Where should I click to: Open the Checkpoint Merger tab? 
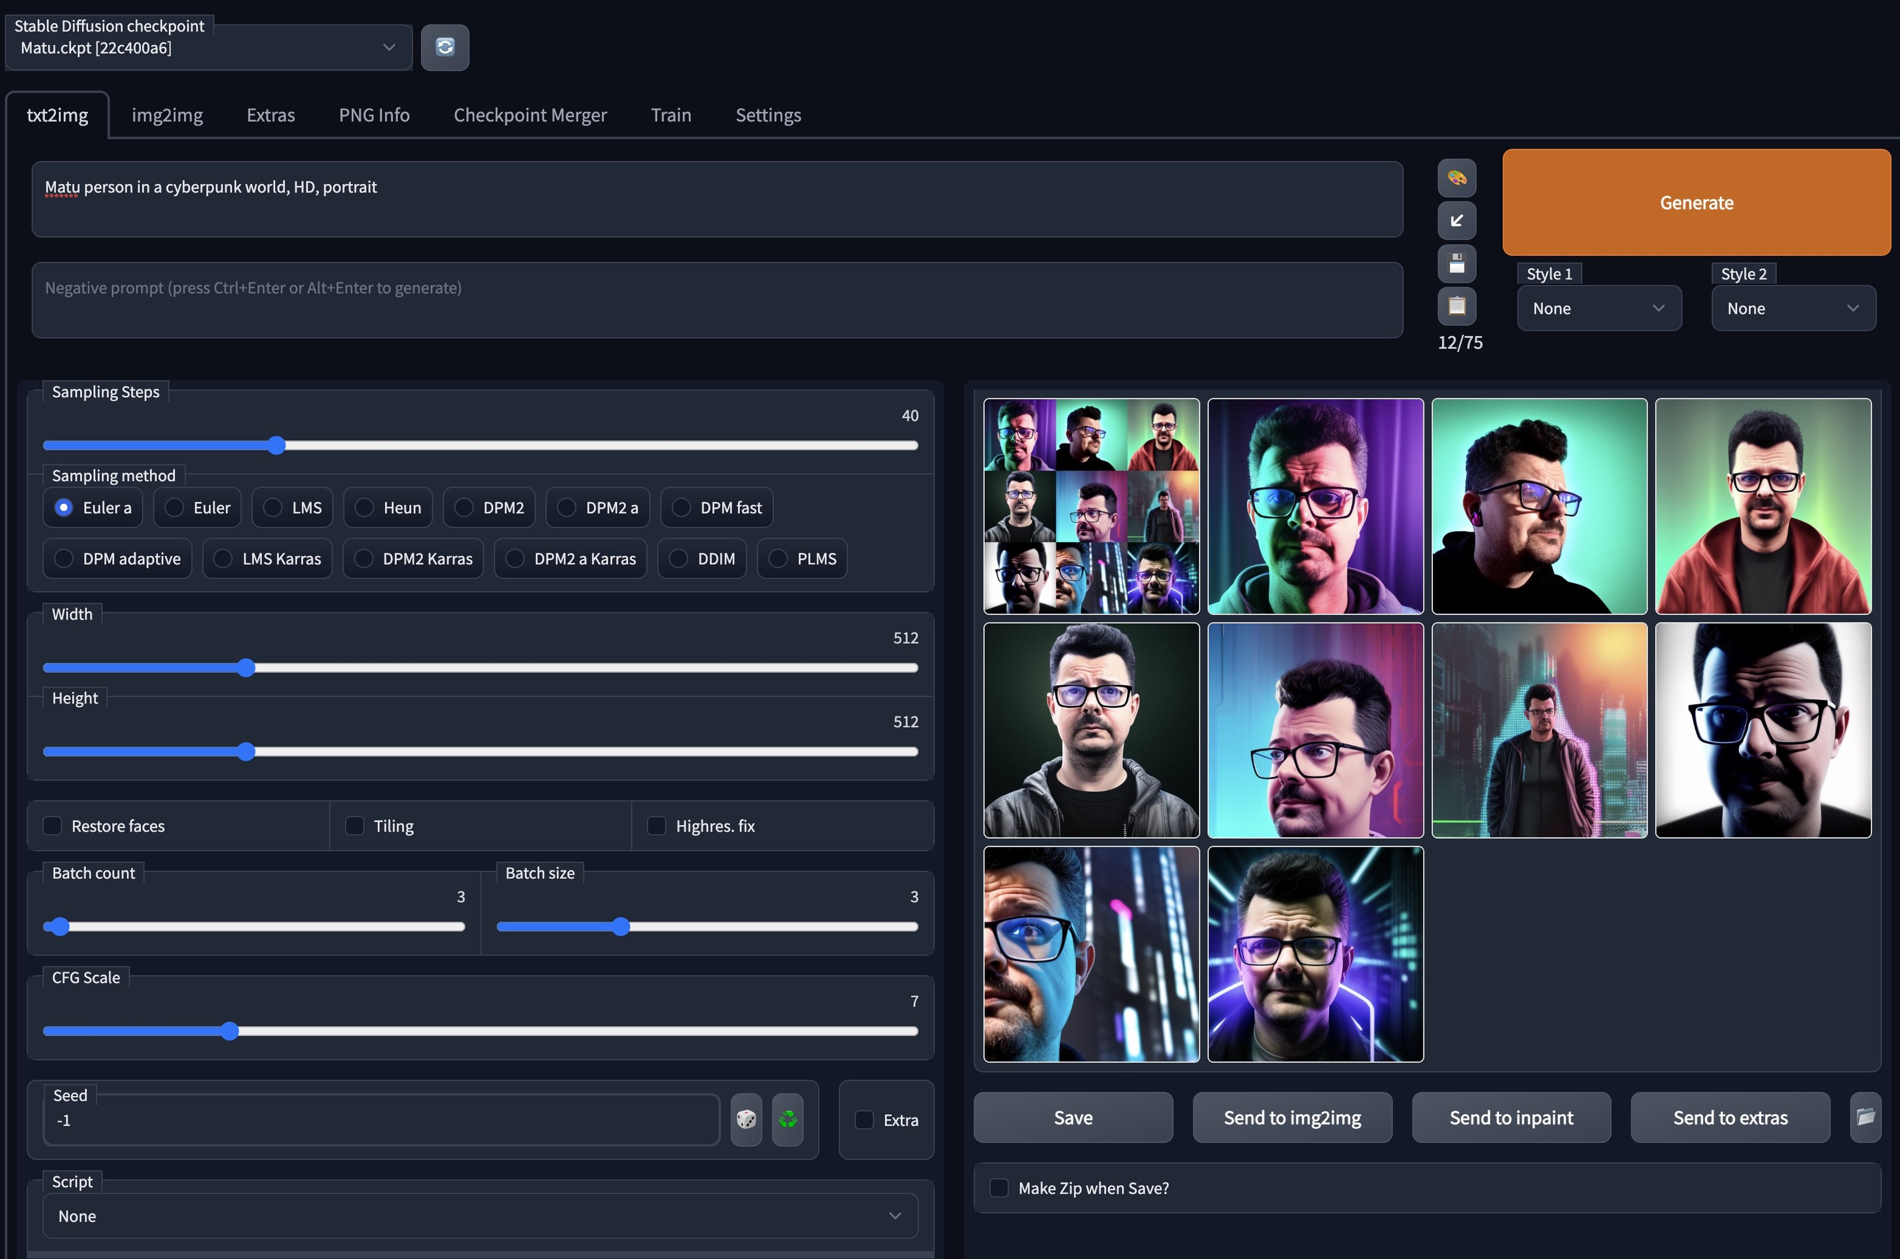tap(530, 115)
